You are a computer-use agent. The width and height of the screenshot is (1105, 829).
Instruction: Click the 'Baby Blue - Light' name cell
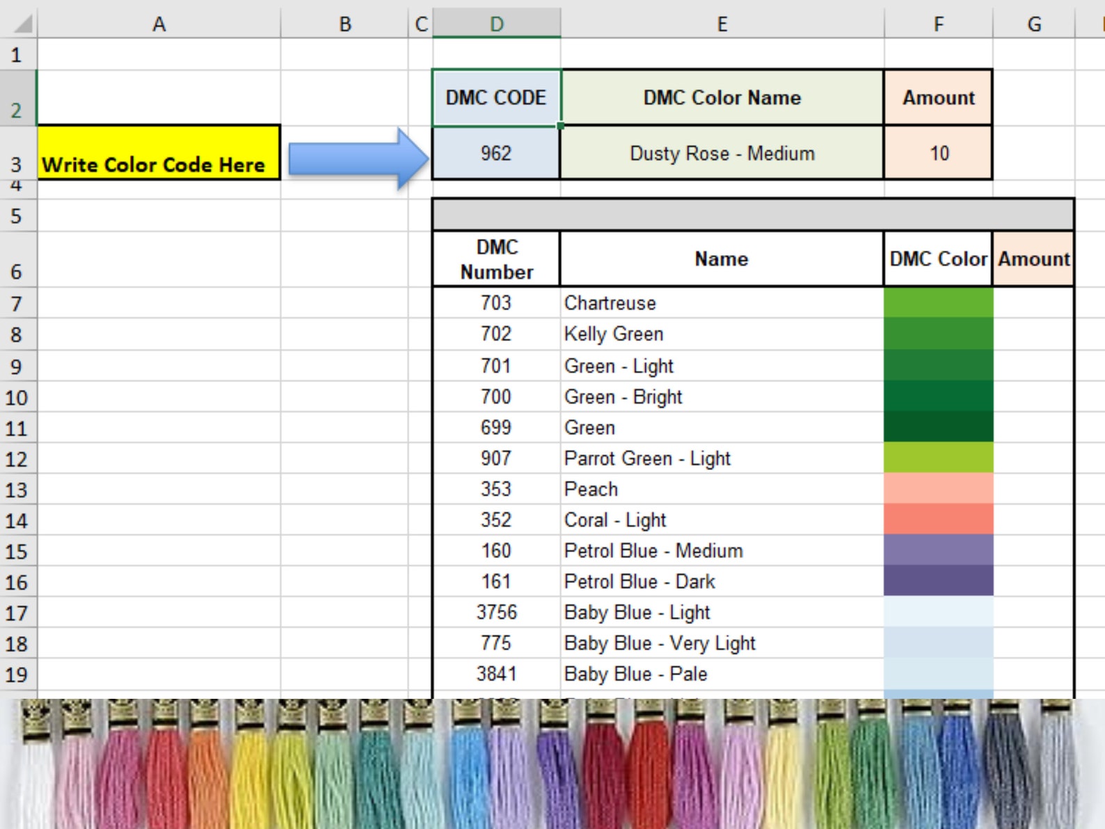pyautogui.click(x=722, y=612)
